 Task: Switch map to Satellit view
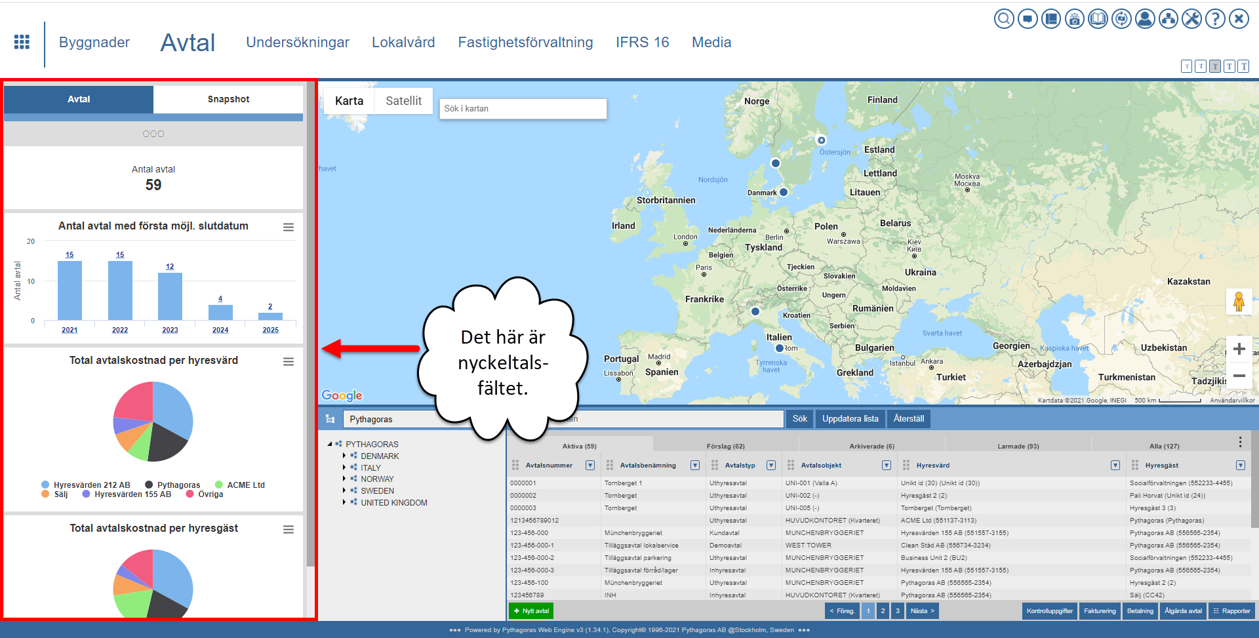pos(403,101)
